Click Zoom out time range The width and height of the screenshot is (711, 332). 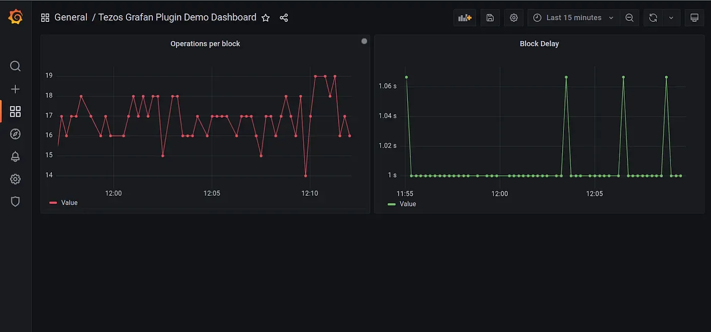(x=629, y=17)
